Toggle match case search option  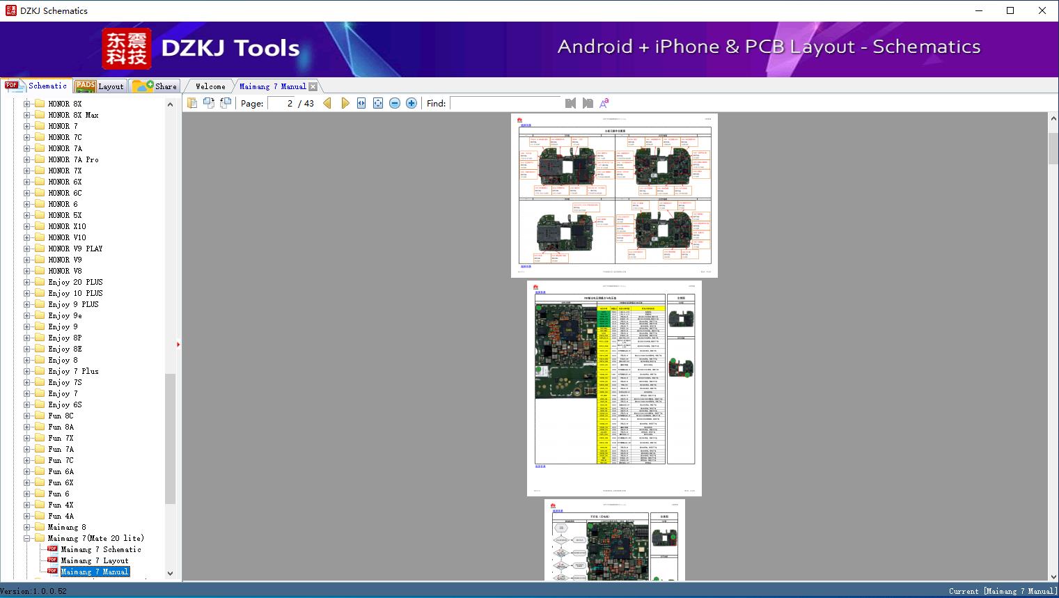point(604,103)
